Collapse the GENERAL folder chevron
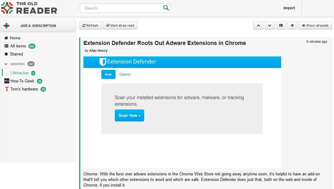 coord(6,64)
